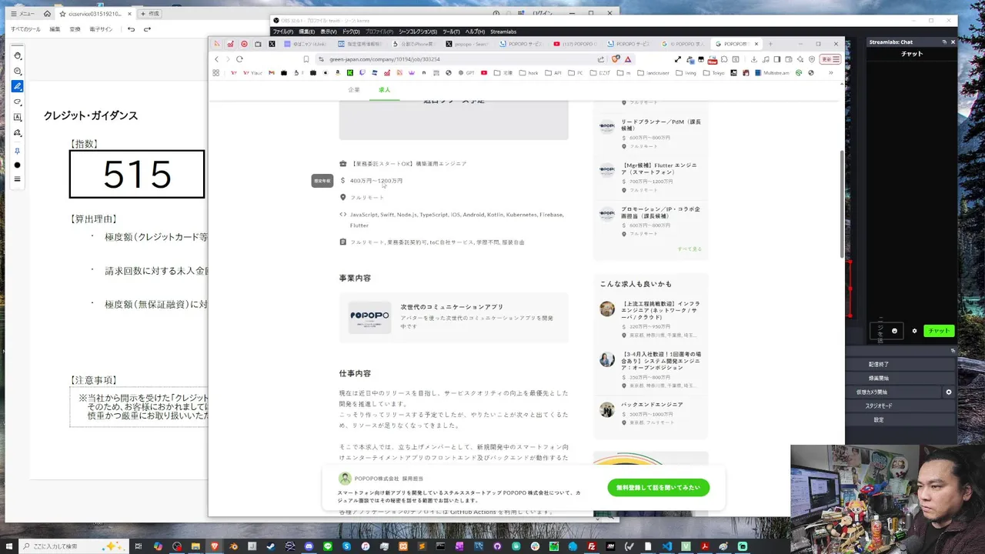Open the POPOPO 次世代のコミュニケーションアプリ card
This screenshot has width=985, height=554.
453,317
